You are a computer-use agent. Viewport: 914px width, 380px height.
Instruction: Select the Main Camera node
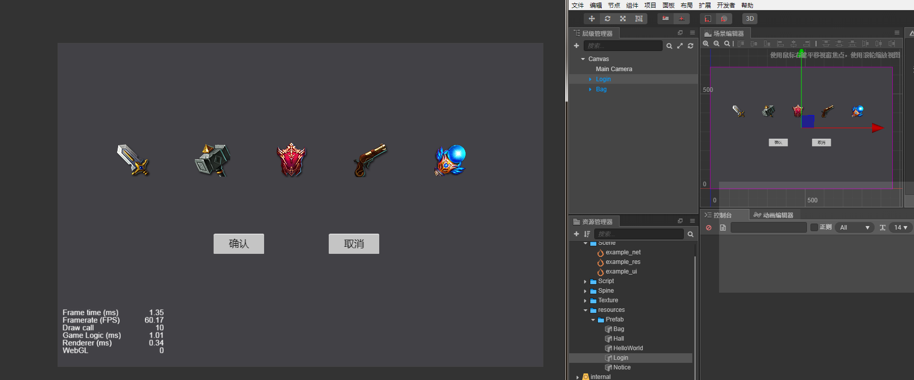tap(614, 69)
